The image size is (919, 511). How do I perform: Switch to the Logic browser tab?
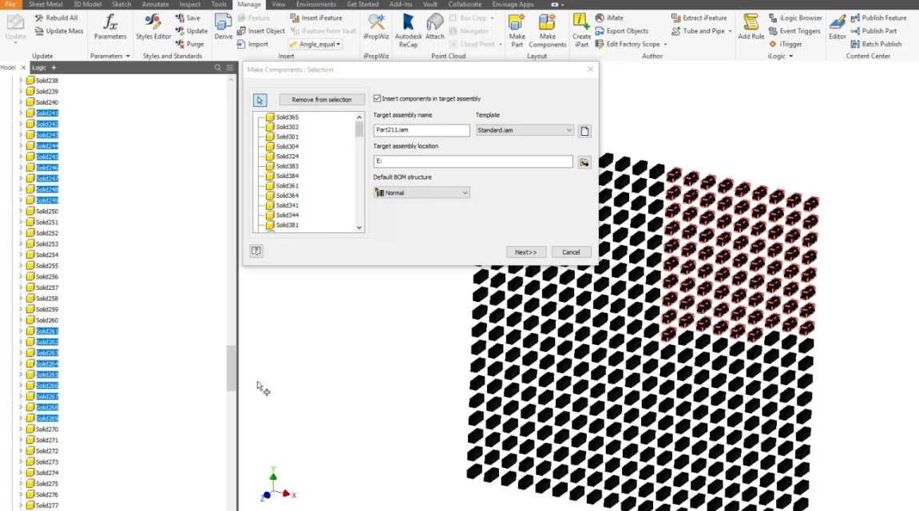coord(38,68)
